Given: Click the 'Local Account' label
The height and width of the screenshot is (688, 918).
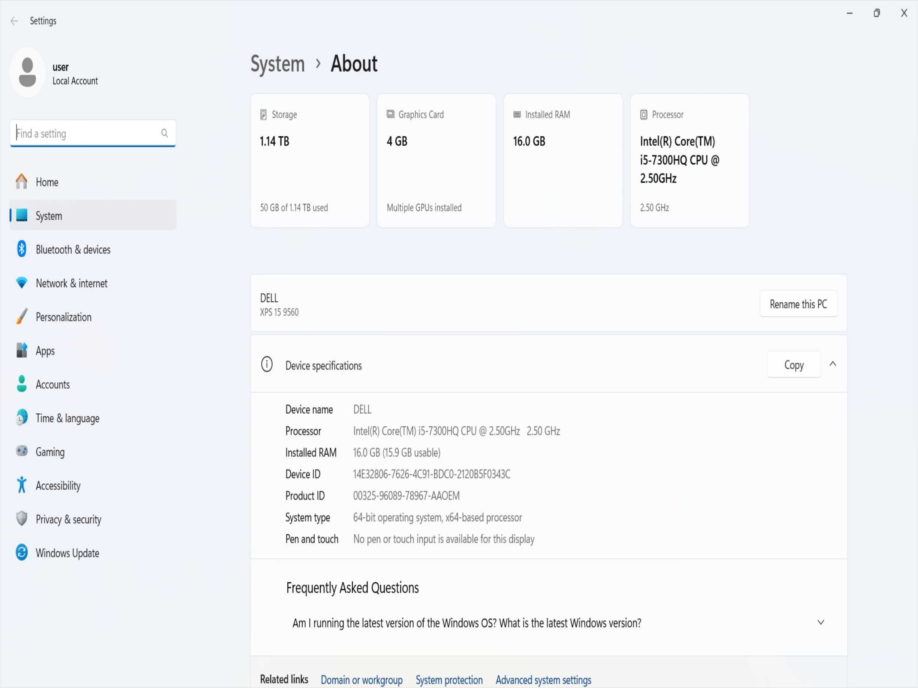Looking at the screenshot, I should pos(75,81).
